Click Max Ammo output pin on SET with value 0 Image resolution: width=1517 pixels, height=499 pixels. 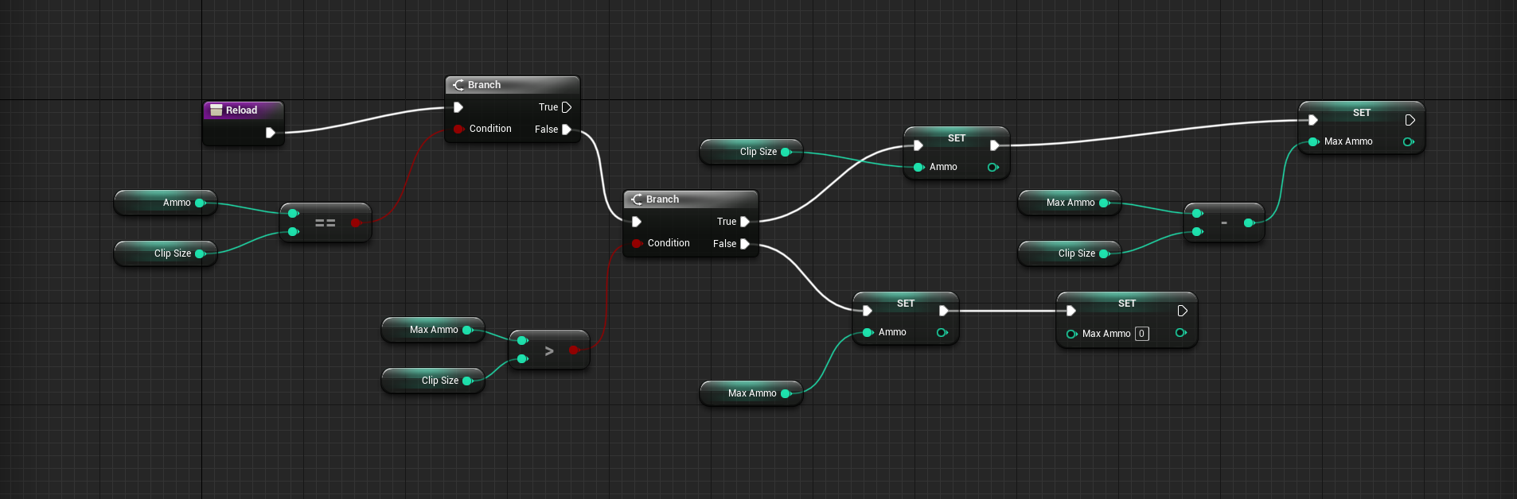1181,332
